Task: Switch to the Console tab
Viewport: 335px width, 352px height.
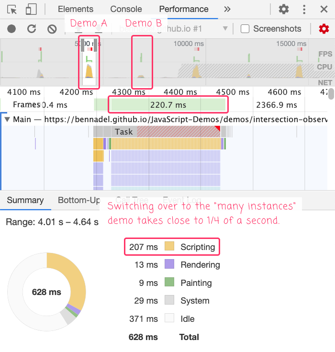Action: [126, 9]
